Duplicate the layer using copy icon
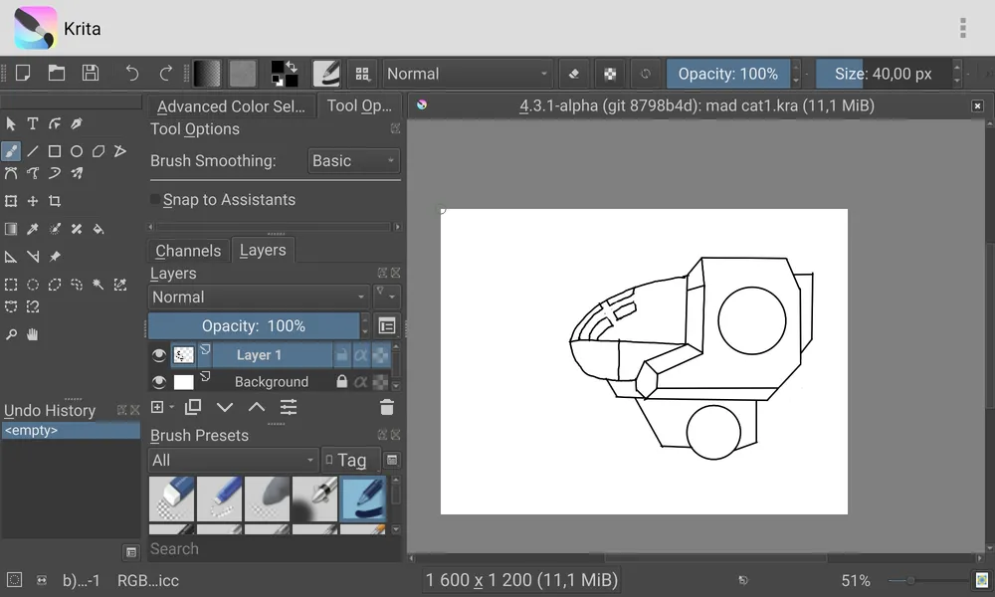995x597 pixels. (193, 407)
